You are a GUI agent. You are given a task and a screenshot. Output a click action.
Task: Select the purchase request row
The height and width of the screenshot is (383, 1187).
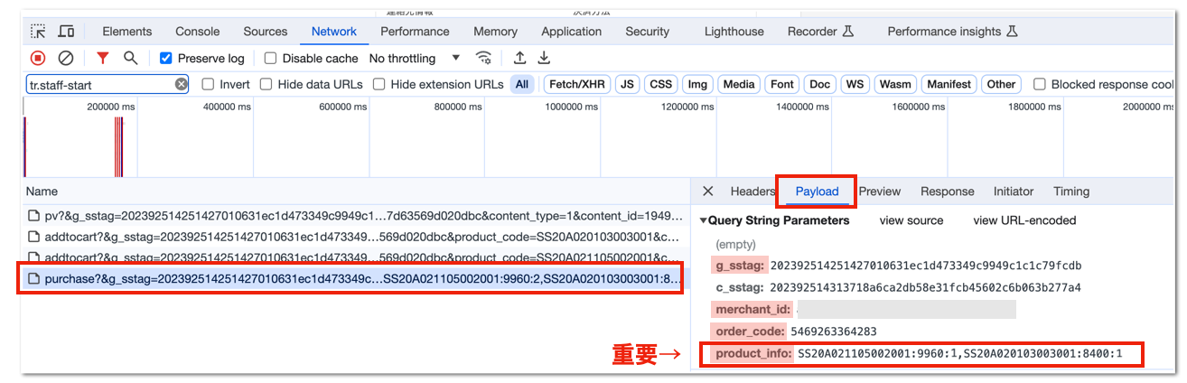354,280
